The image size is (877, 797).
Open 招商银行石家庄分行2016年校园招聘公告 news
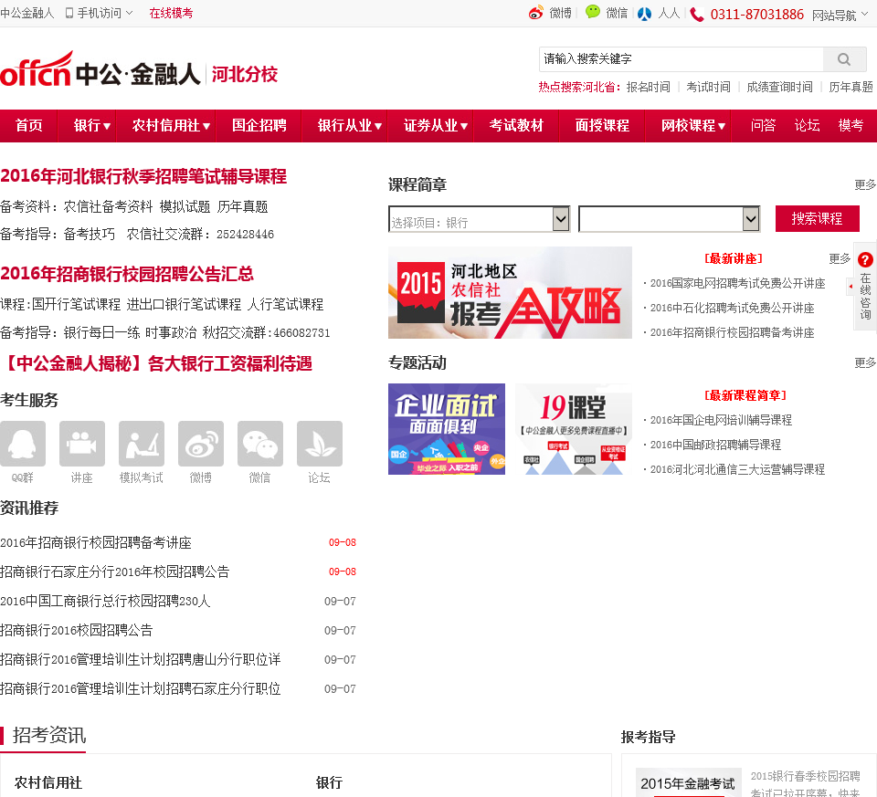[115, 572]
